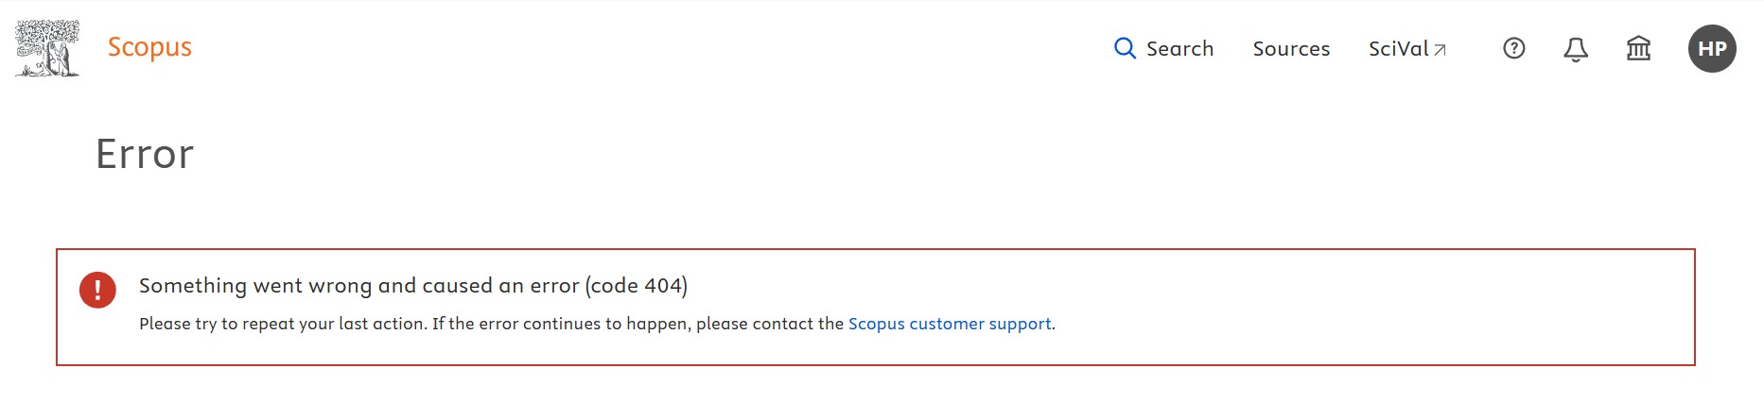This screenshot has width=1764, height=402.
Task: Click the SciVal external arrow icon
Action: pyautogui.click(x=1441, y=50)
